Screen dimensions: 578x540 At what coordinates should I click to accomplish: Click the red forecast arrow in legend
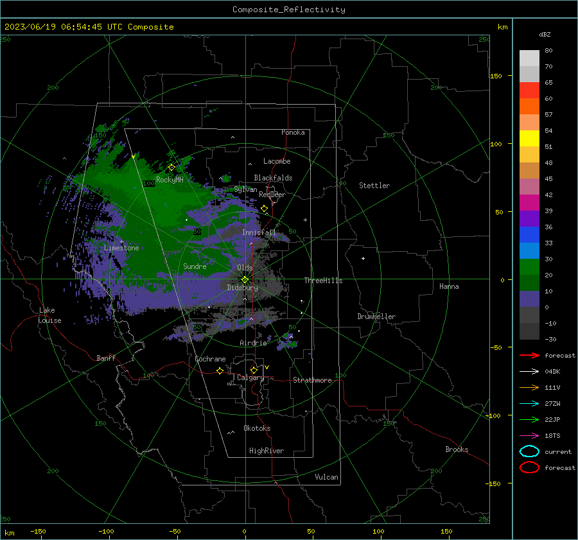click(x=529, y=355)
